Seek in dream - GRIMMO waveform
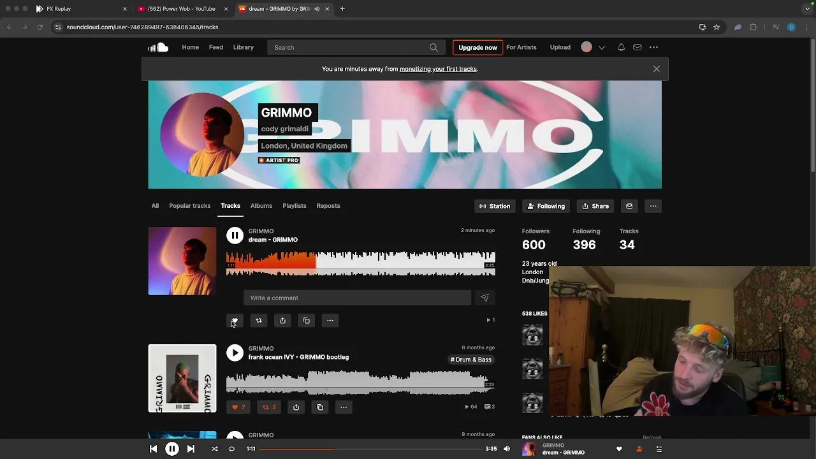The width and height of the screenshot is (816, 459). pos(361,263)
